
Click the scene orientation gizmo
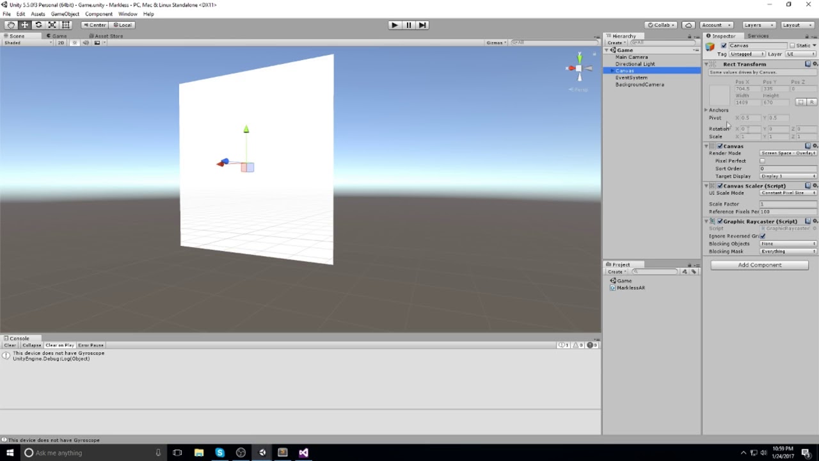[579, 68]
